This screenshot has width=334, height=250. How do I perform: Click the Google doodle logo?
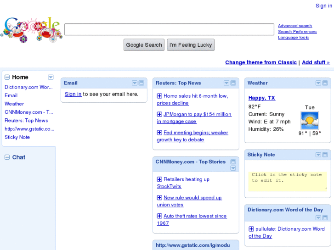[32, 29]
